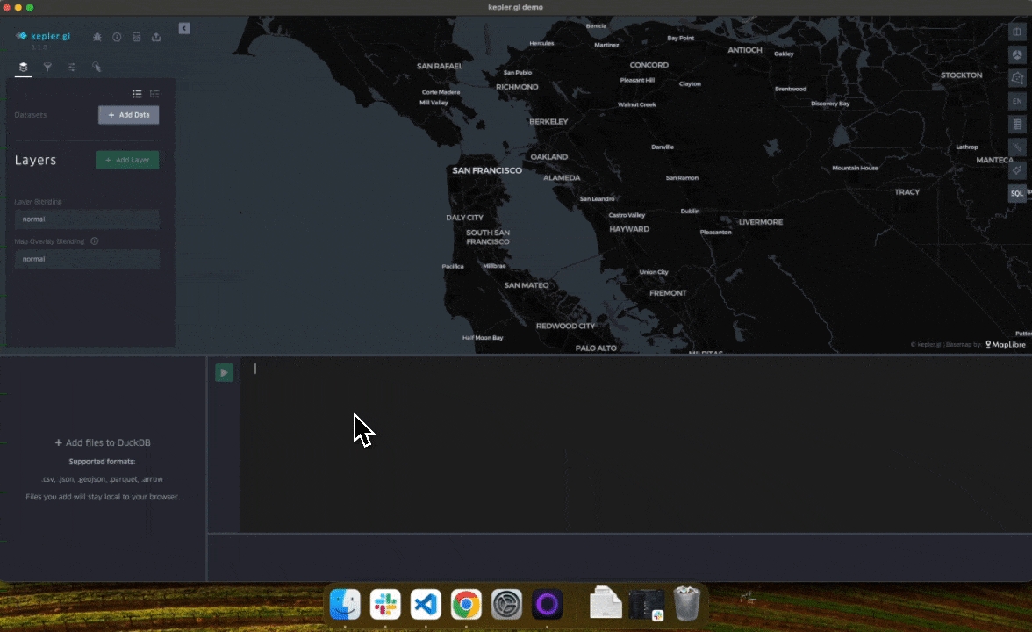The width and height of the screenshot is (1032, 632).
Task: Open the EN language selector
Action: coord(1017,102)
